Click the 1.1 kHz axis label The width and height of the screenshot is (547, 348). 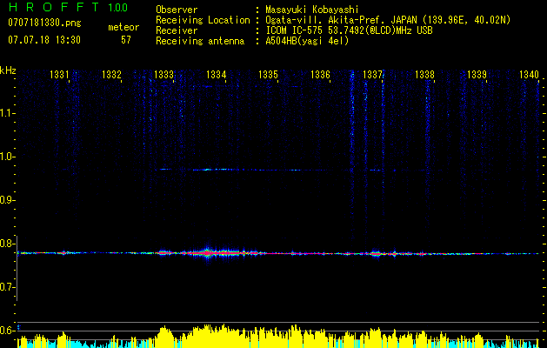click(7, 113)
